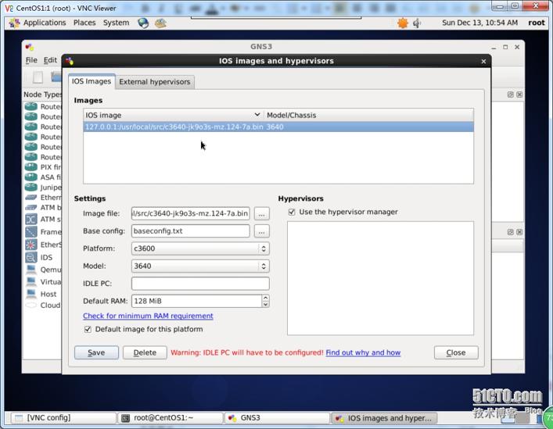Open the Find out why and how link
553x429 pixels.
(x=363, y=352)
